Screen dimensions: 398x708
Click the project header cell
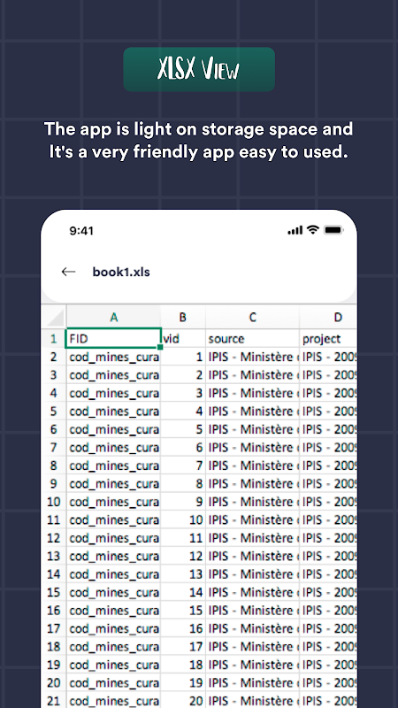[x=328, y=339]
